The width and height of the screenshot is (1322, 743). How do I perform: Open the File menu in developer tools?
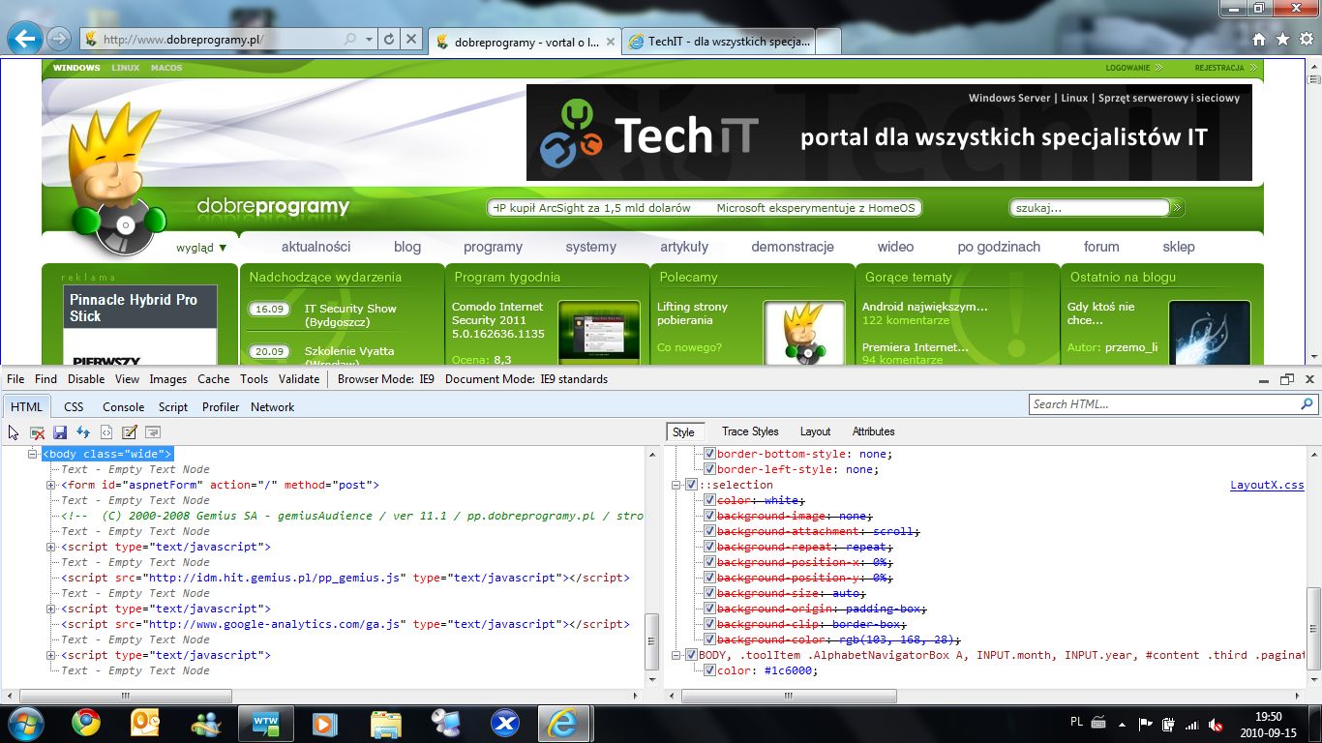tap(15, 379)
